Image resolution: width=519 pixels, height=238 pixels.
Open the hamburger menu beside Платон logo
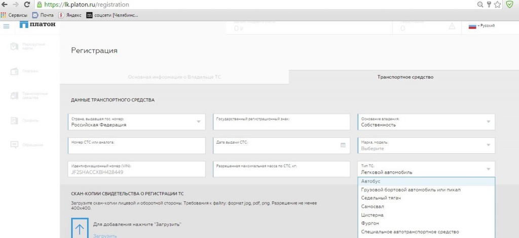click(x=7, y=26)
